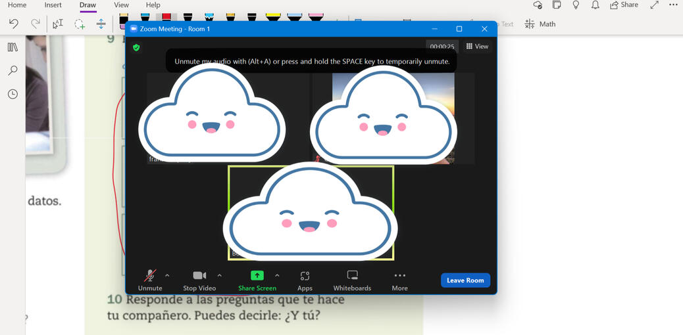
Task: Select the red pen color
Action: [x=166, y=18]
